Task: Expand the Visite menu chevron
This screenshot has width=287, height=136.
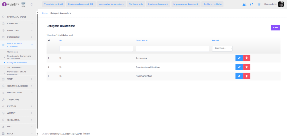Action: [x=32, y=79]
